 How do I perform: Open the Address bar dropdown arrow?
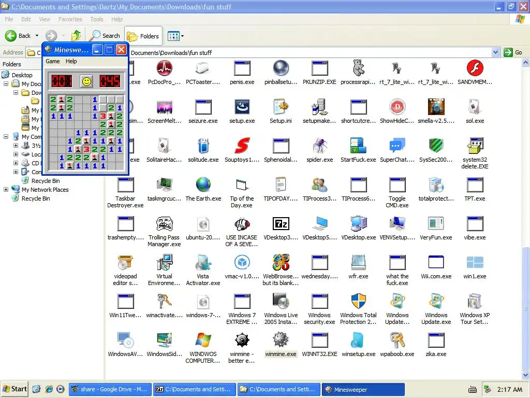click(495, 52)
